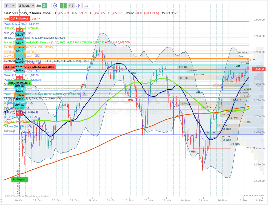Click the Drawings legend label
Screen dimensions: 268x205
coord(9,131)
